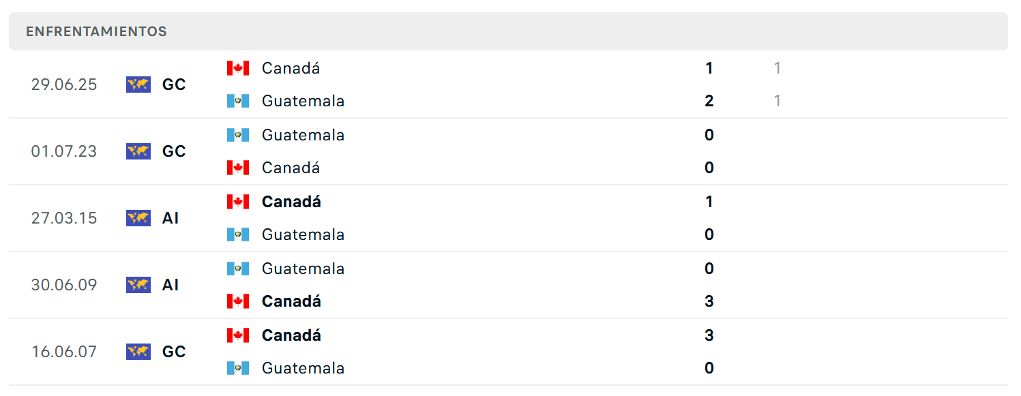Click Guatemala flag in 29.06.25 match
The image size is (1021, 396).
(238, 101)
